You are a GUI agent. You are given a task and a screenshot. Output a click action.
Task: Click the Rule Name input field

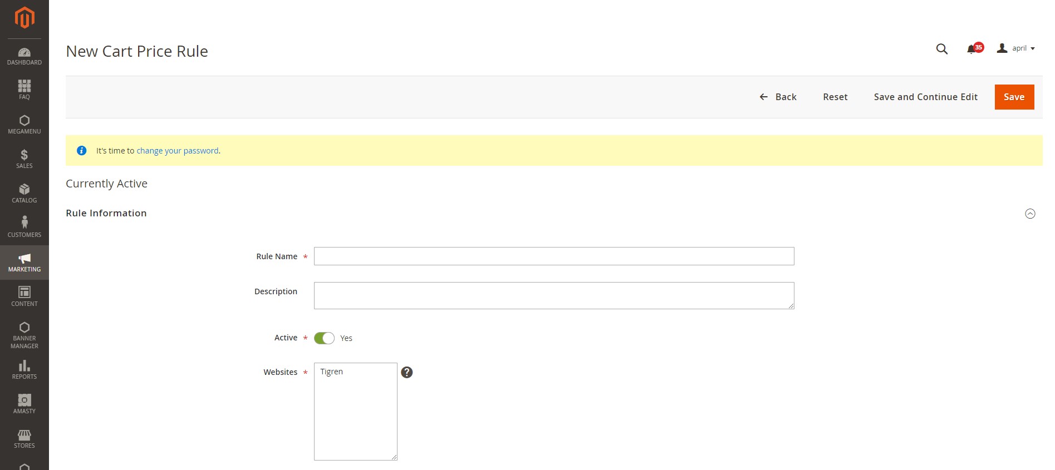553,256
